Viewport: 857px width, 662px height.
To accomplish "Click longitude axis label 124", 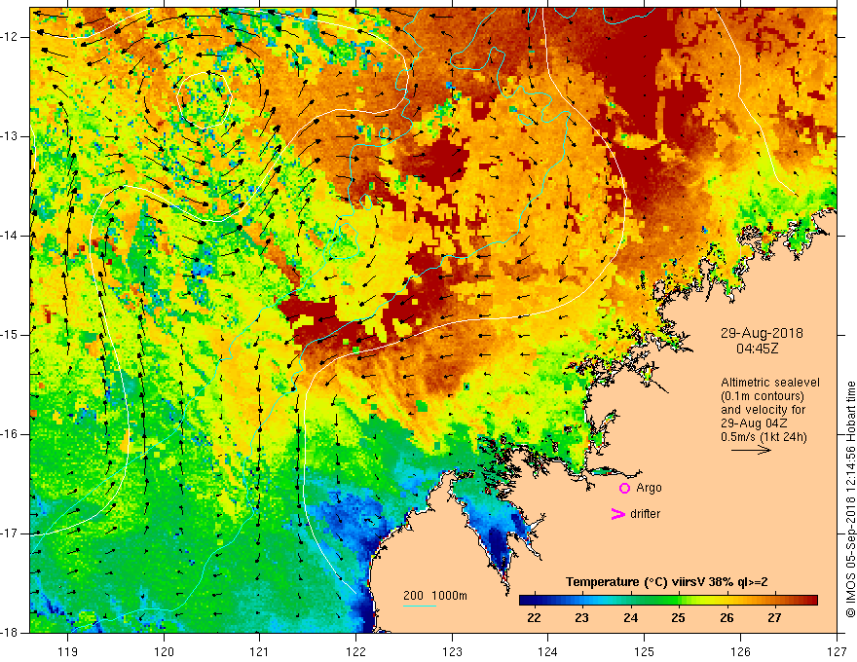I will coord(548,651).
